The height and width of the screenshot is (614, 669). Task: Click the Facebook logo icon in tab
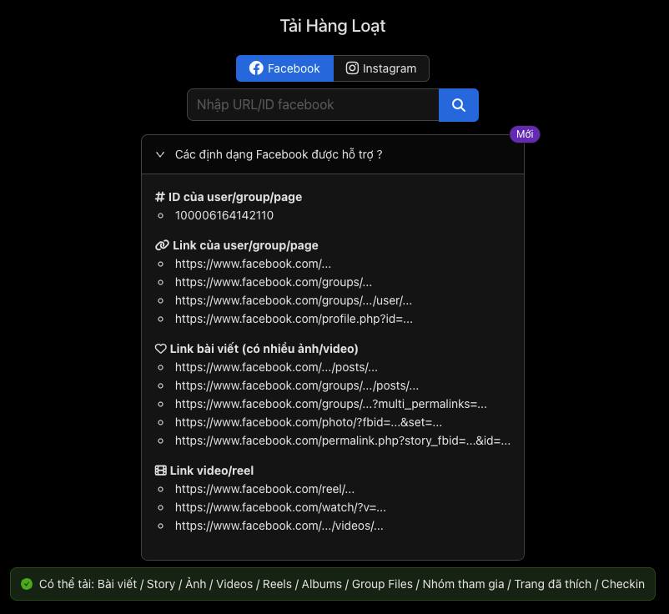pyautogui.click(x=256, y=68)
